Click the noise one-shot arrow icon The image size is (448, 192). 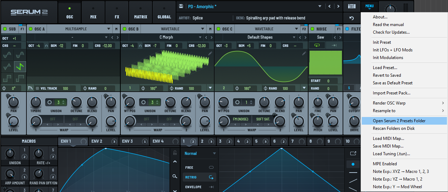click(334, 45)
